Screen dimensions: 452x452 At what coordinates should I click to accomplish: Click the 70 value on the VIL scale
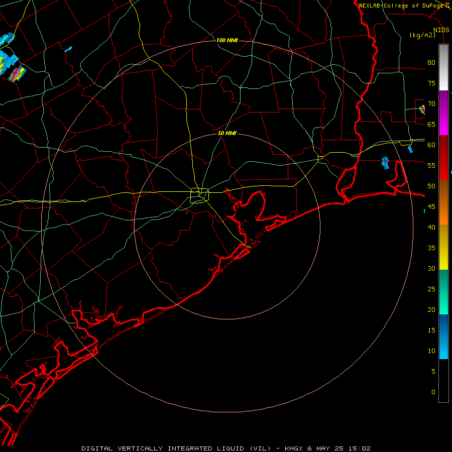click(x=431, y=104)
